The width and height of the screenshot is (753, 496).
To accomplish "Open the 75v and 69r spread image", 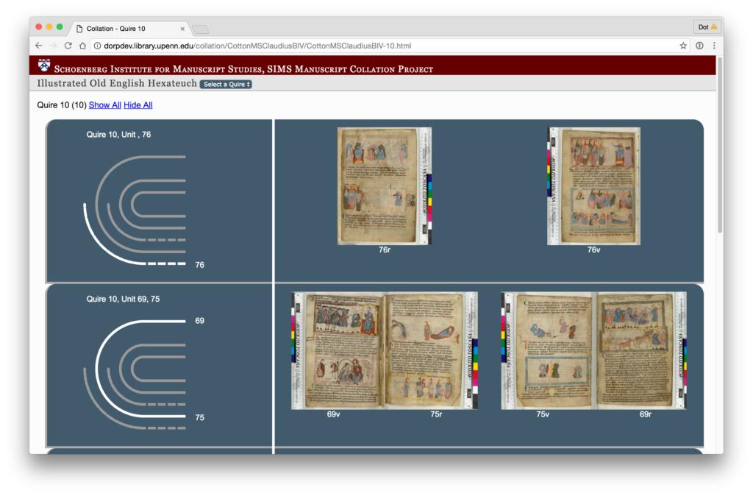I will (x=593, y=350).
